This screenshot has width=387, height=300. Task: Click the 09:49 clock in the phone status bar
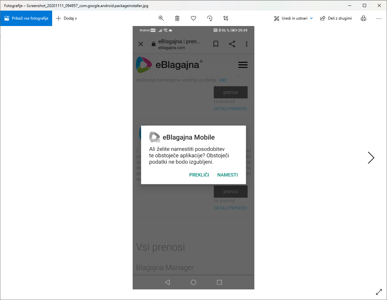click(243, 30)
